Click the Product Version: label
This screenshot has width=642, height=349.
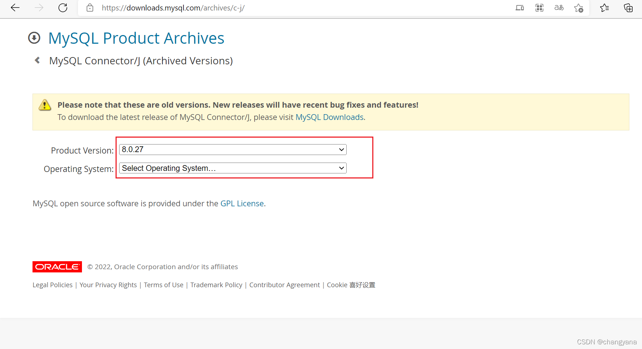[x=82, y=150]
